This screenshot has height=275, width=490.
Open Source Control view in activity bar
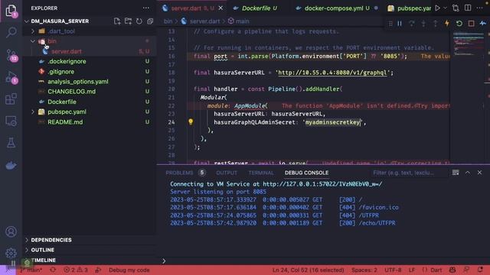pyautogui.click(x=11, y=54)
